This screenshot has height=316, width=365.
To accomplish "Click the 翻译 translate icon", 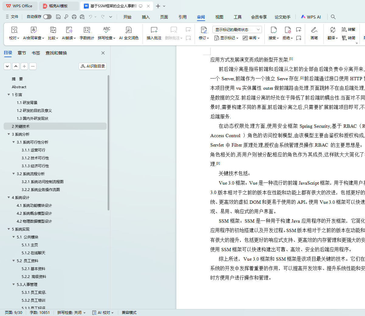I will coord(332,30).
